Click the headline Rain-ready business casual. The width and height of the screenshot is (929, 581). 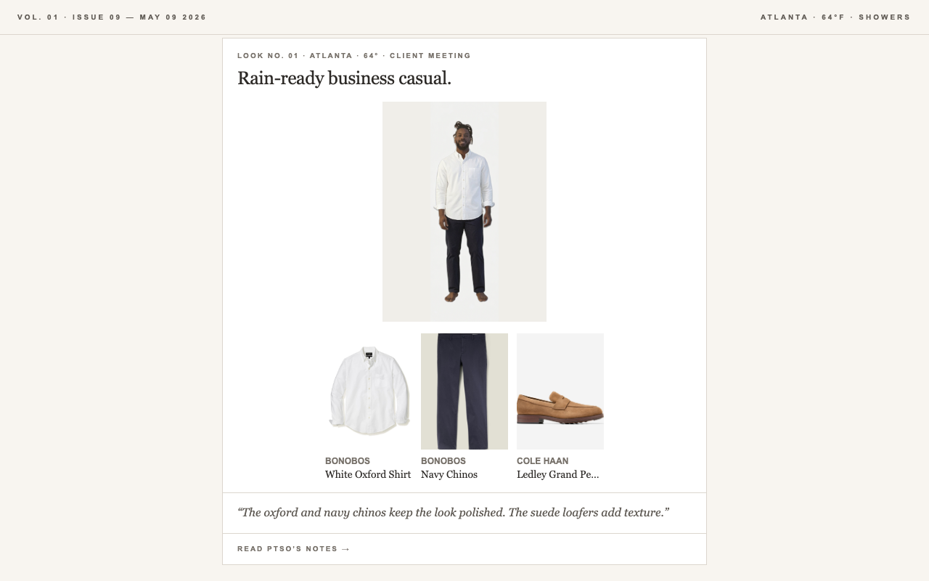click(345, 78)
